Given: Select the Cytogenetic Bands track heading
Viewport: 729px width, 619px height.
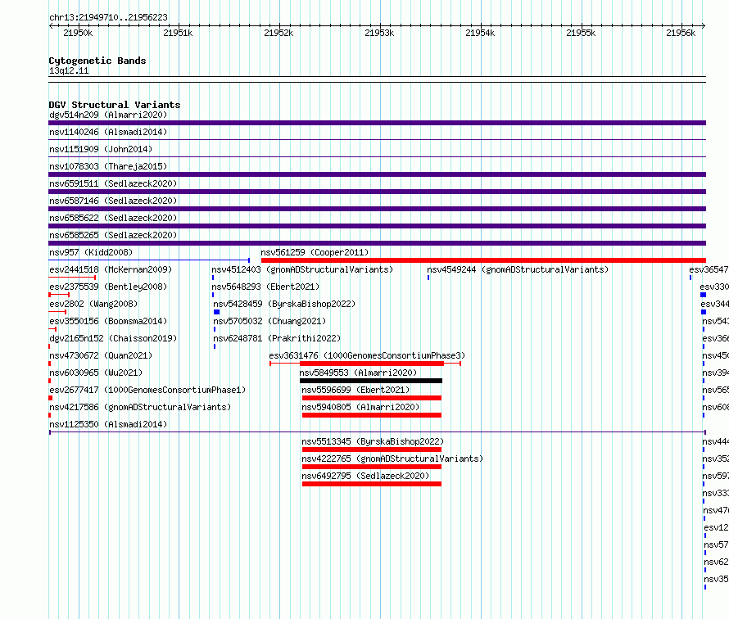Looking at the screenshot, I should tap(97, 61).
